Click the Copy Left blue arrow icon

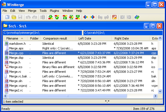92,17
